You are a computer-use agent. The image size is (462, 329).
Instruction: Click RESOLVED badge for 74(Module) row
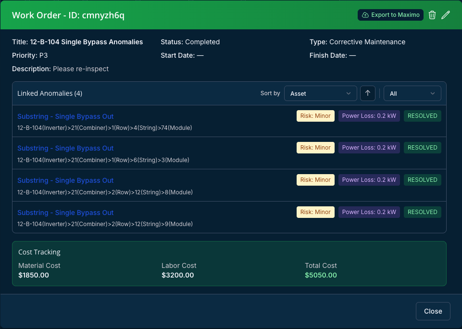pyautogui.click(x=422, y=116)
